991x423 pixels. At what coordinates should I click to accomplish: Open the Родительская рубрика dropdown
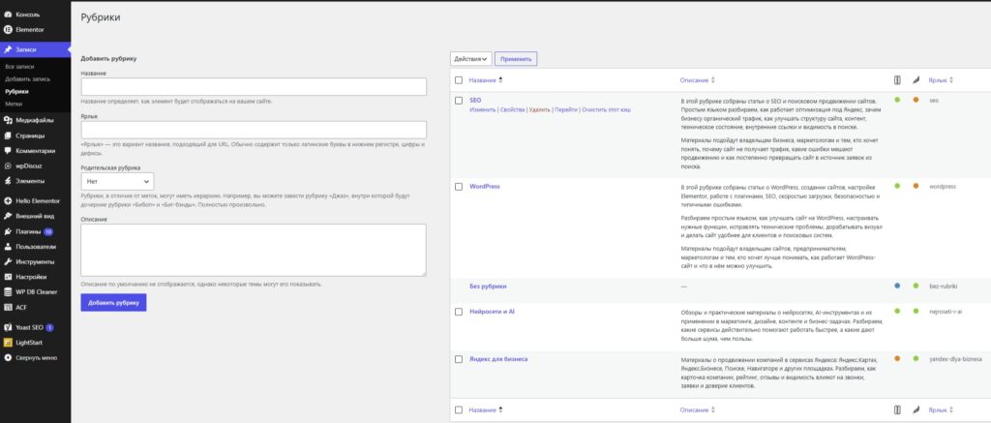(x=117, y=181)
